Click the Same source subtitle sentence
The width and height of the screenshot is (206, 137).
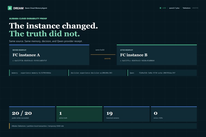pos(46,41)
